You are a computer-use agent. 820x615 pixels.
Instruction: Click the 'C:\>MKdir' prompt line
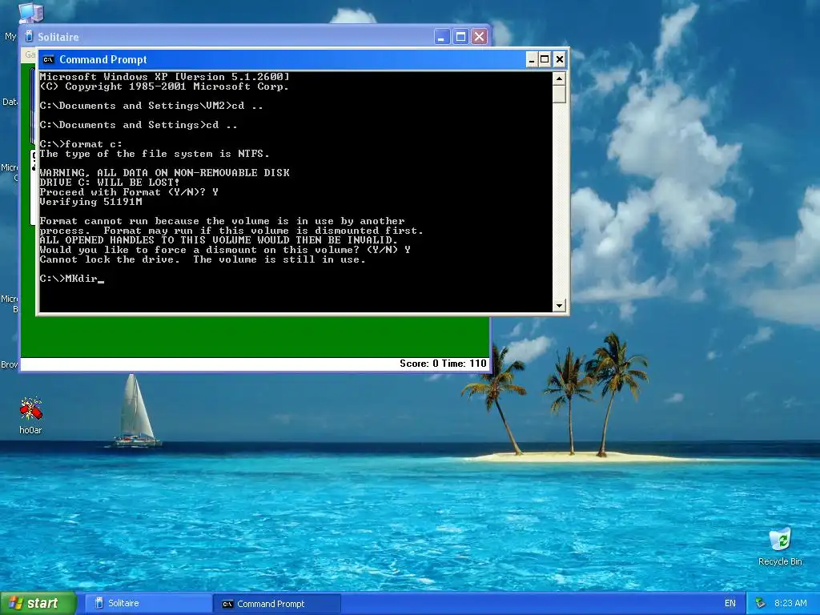71,278
